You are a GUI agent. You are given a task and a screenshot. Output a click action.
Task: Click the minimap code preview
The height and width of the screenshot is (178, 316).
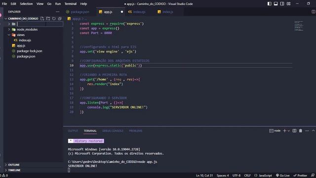299,26
